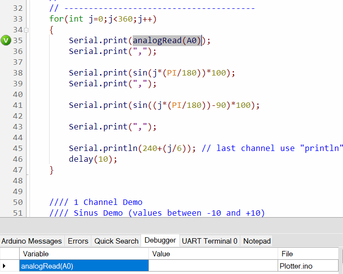The image size is (343, 274).
Task: Click line number 45 in the gutter
Action: [x=18, y=149]
